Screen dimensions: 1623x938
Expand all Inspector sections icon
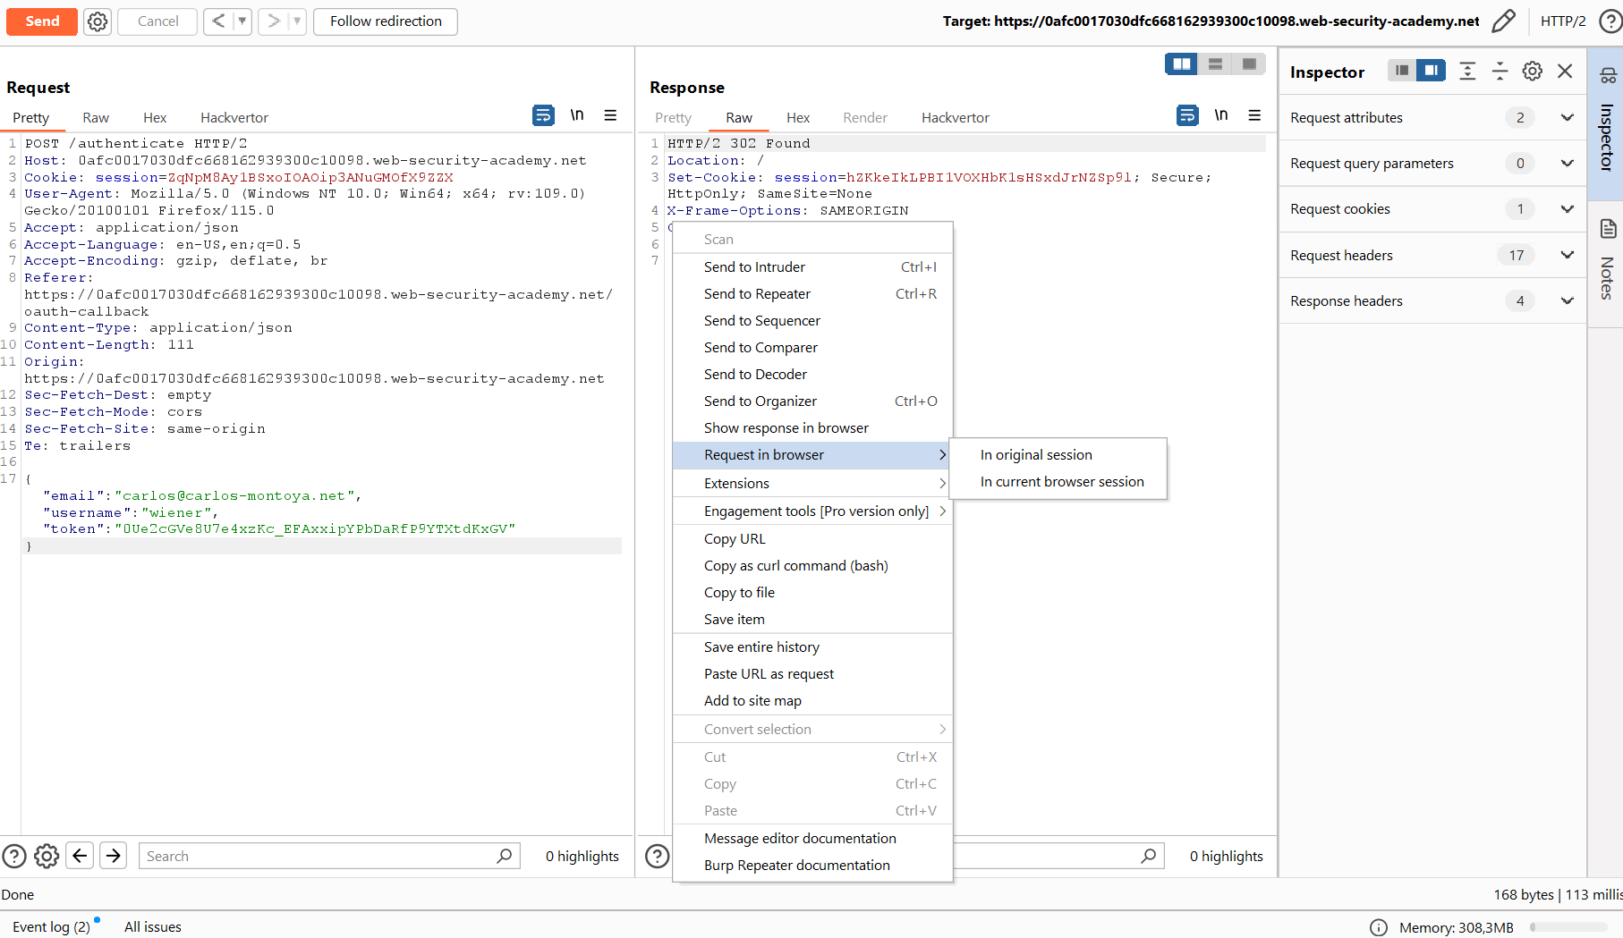point(1467,72)
